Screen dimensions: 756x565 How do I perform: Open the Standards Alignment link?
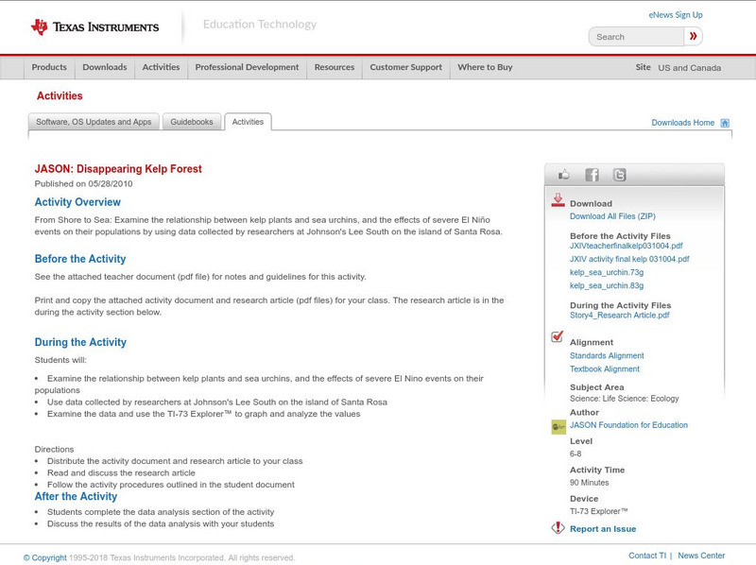pyautogui.click(x=607, y=356)
